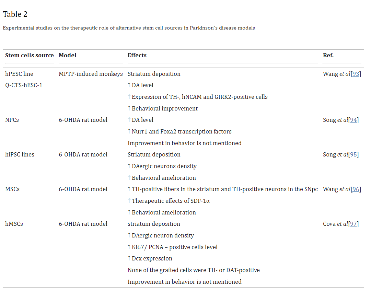Click the 'Q-CTS-hESC-1' text
Viewport: 371px width, 292px height.
click(x=24, y=85)
